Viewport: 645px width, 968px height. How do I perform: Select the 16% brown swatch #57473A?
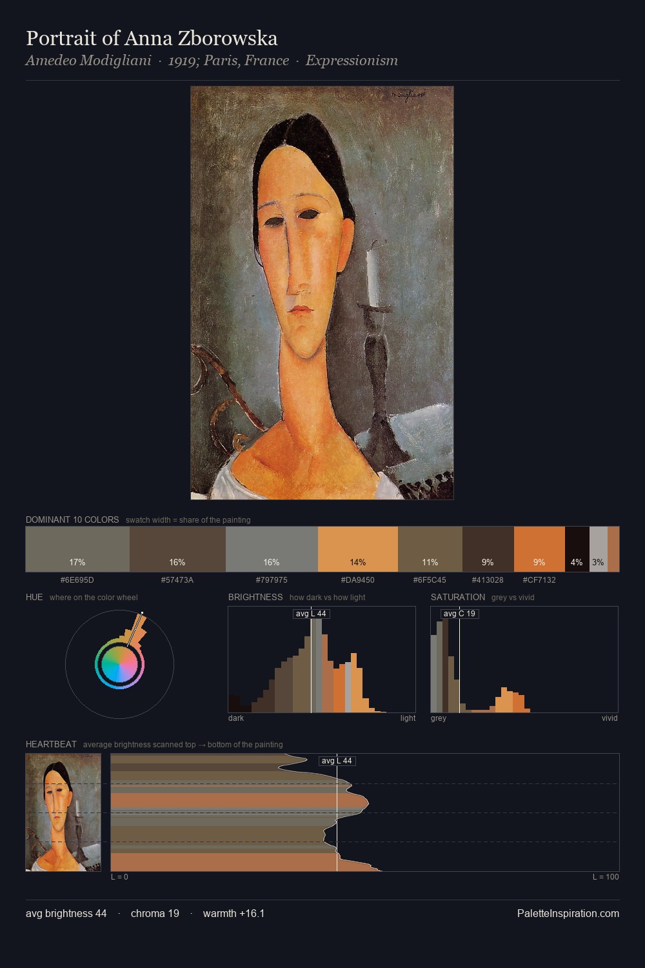click(x=177, y=549)
